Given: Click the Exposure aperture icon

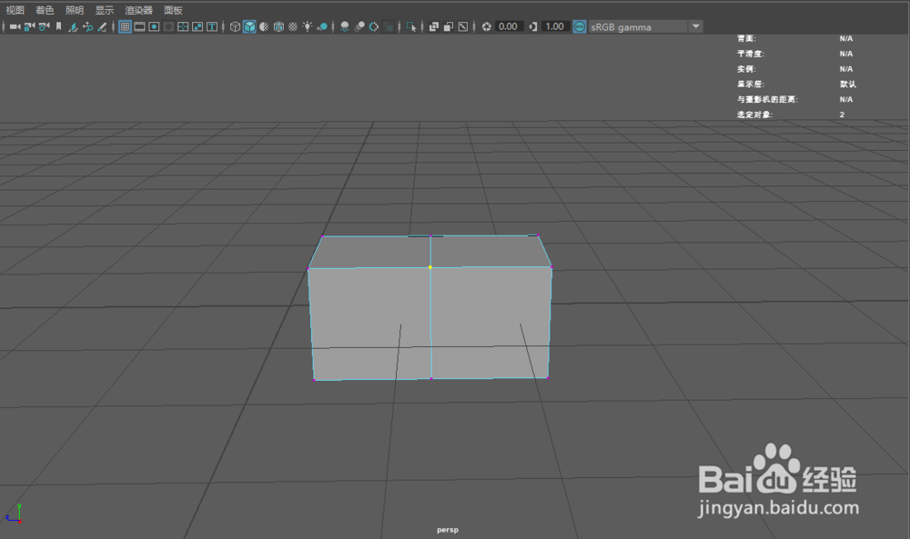Looking at the screenshot, I should tap(486, 26).
